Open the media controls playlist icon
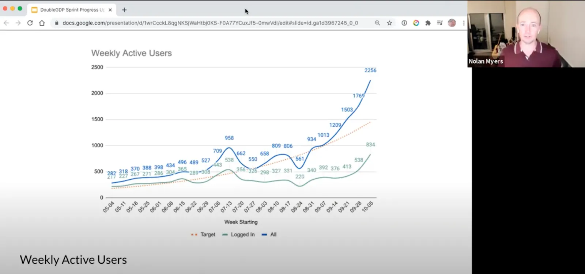Screen dimensions: 585x274 tap(440, 23)
